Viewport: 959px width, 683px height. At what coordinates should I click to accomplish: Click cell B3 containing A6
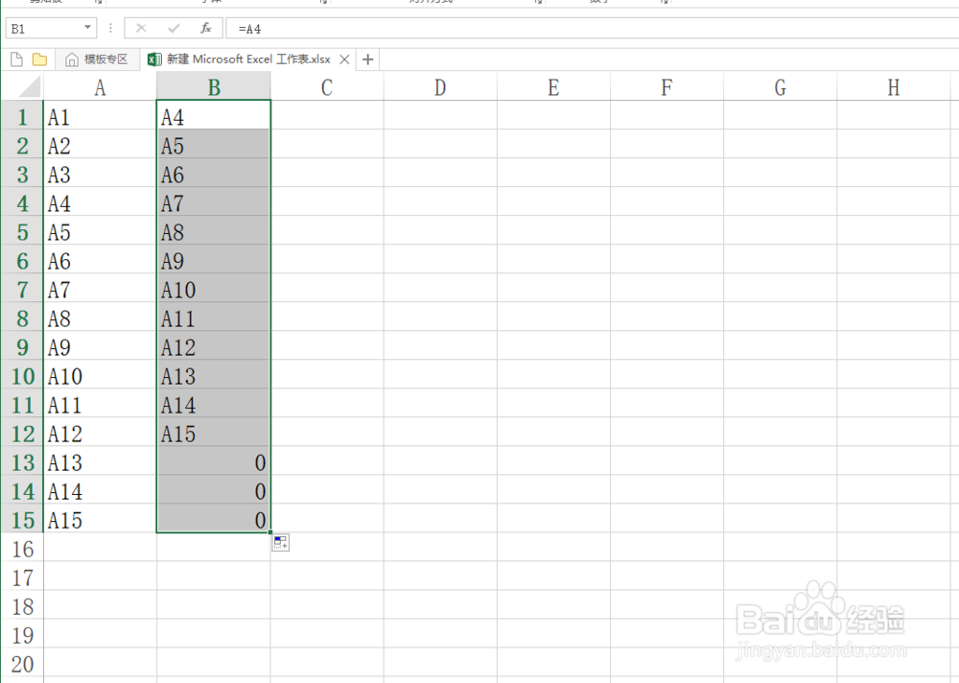(214, 173)
